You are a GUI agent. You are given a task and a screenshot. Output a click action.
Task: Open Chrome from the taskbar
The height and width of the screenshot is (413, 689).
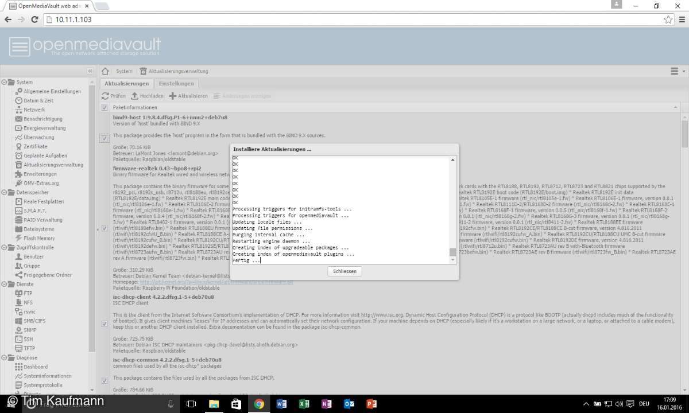pyautogui.click(x=259, y=404)
